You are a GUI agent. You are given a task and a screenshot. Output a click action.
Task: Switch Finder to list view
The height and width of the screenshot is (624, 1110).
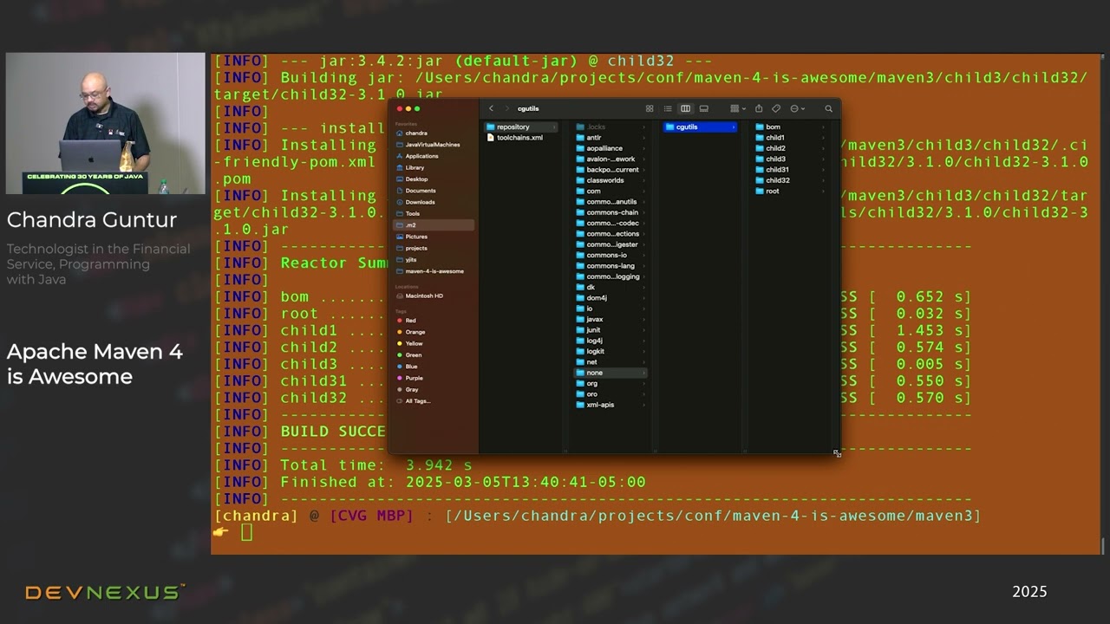pyautogui.click(x=668, y=108)
